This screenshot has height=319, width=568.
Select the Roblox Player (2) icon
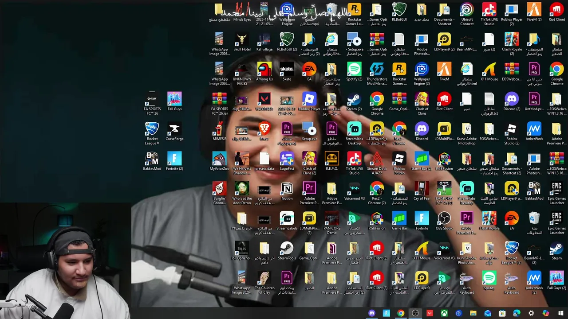(x=512, y=15)
